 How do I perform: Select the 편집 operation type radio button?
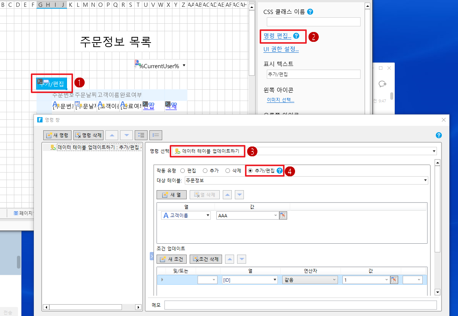point(183,171)
